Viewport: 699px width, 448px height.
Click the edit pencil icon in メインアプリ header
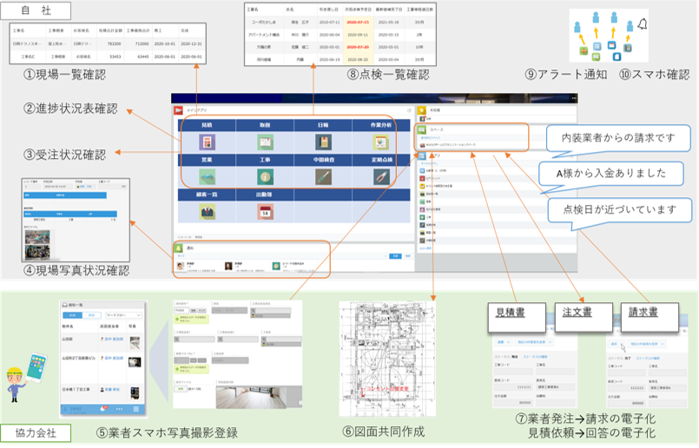pos(409,110)
